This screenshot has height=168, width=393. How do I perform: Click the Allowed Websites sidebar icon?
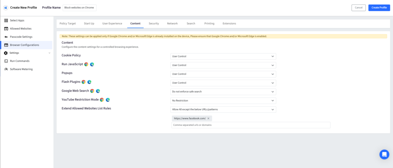coord(6,29)
